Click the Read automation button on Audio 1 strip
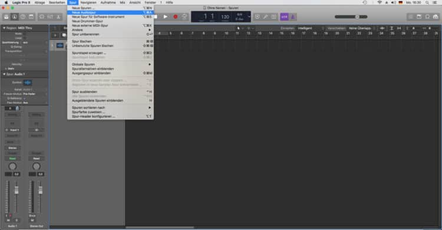The height and width of the screenshot is (230, 442). 12,158
